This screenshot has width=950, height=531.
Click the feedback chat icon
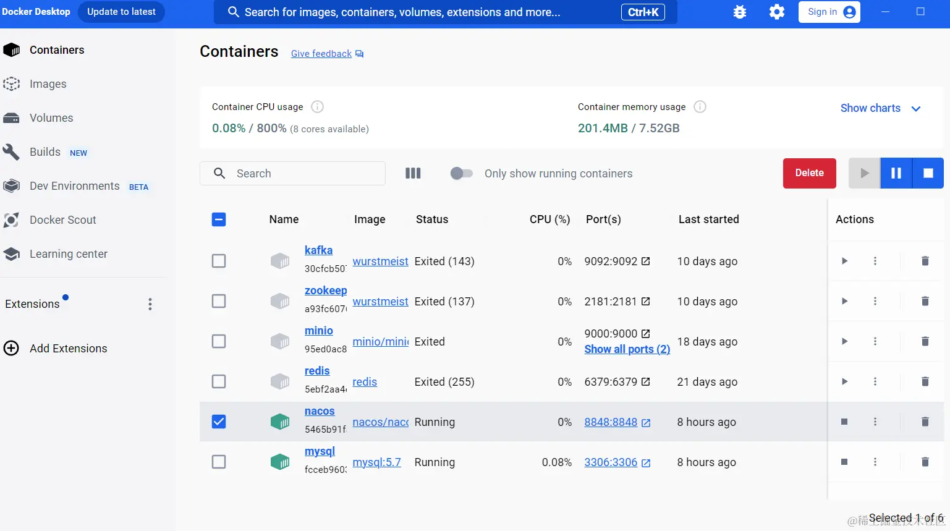(x=359, y=54)
